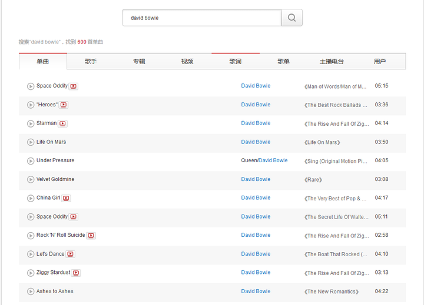
Task: Click the search magnifier button
Action: coord(291,18)
